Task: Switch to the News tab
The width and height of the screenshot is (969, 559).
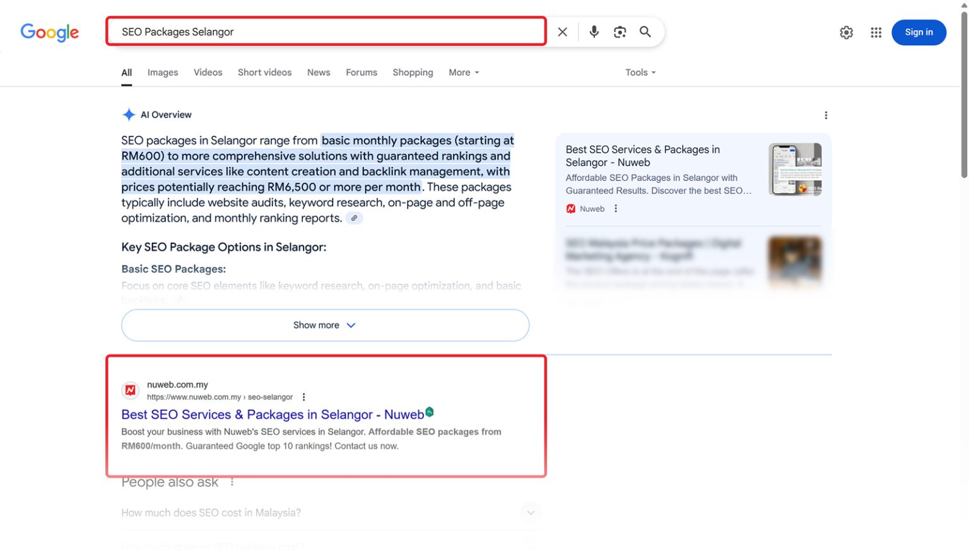Action: [x=319, y=73]
